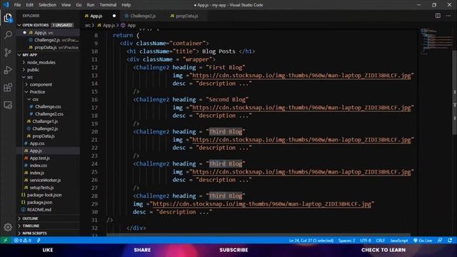Open the Selection menu
The height and width of the screenshot is (257, 457).
[x=47, y=5]
